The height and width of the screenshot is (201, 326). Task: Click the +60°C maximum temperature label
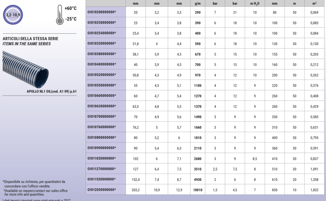click(x=71, y=8)
